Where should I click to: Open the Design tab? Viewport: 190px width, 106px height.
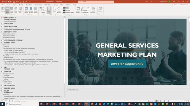[21, 5]
